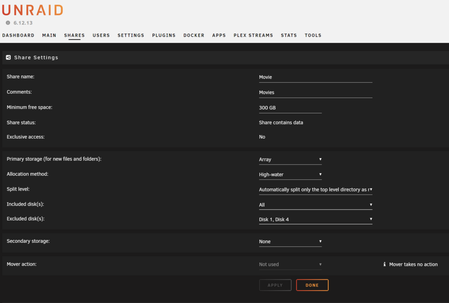
Task: Open the Dashboard tab
Action: [18, 35]
